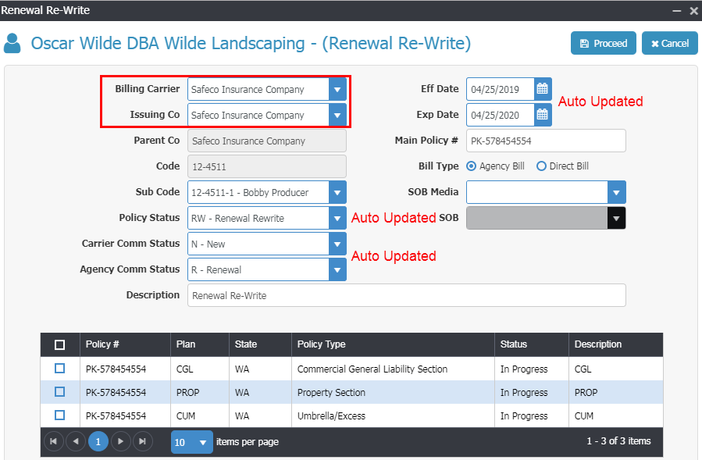Screen dimensions: 702x460
Task: Go to next page of policy grid
Action: (x=120, y=441)
